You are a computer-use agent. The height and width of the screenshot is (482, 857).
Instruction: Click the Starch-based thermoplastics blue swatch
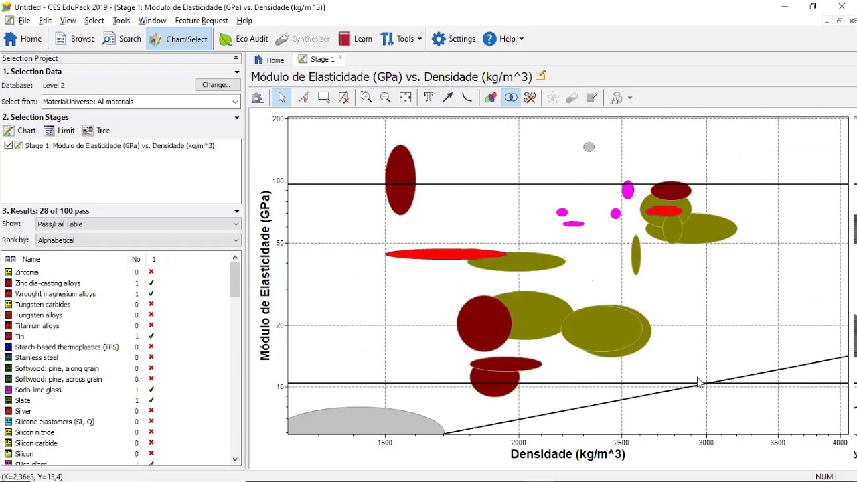click(9, 347)
